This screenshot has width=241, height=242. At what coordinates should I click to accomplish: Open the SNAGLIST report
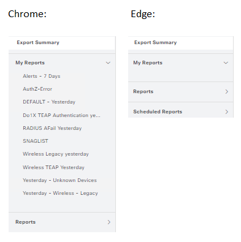tap(36, 141)
